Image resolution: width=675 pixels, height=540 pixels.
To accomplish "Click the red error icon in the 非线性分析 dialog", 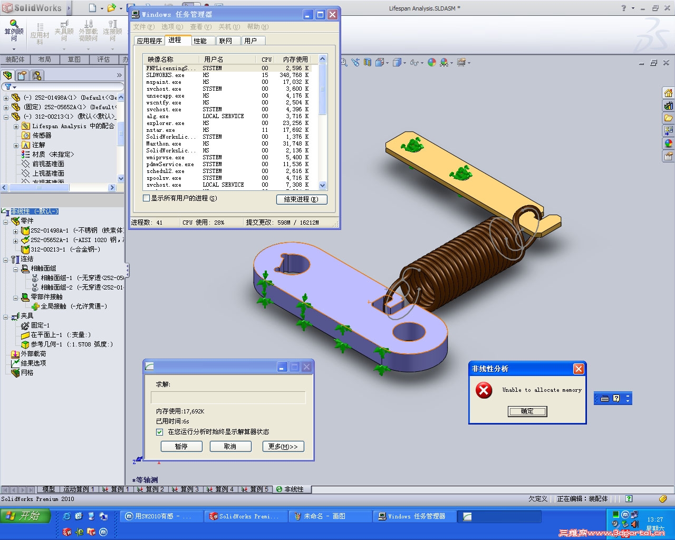I will click(484, 390).
